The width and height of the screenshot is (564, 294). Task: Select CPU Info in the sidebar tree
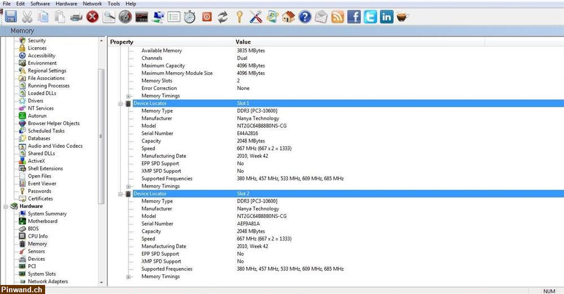[37, 237]
